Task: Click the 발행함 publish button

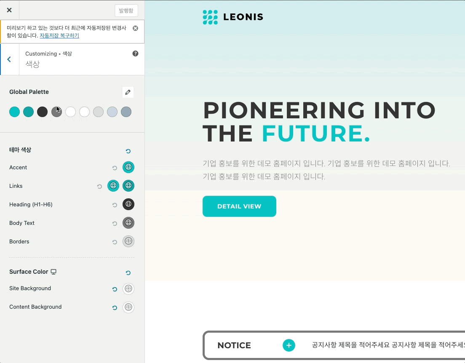Action: [x=126, y=11]
